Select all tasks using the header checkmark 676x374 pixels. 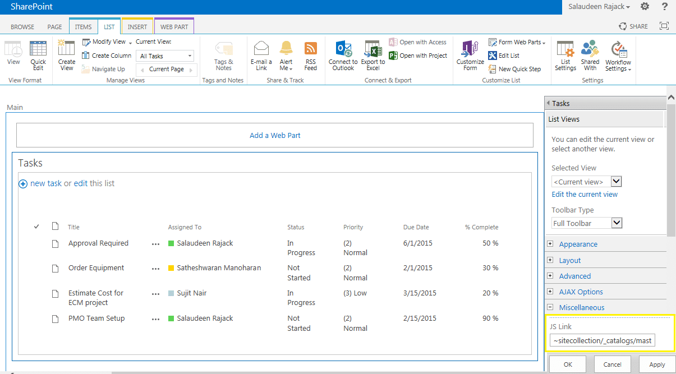(36, 227)
